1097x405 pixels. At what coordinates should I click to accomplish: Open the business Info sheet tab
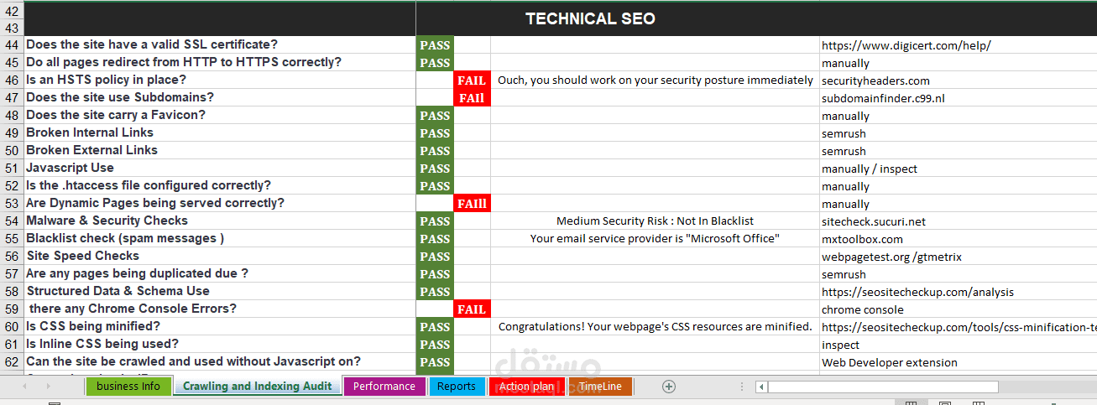128,387
